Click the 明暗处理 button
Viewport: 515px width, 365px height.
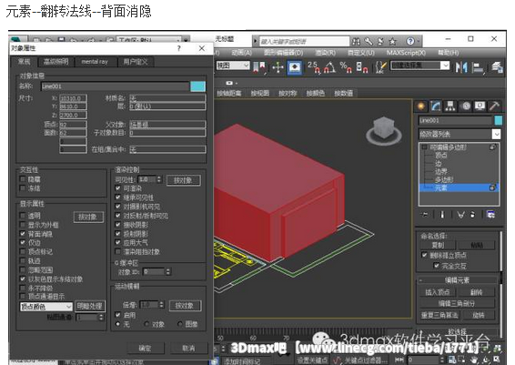[x=90, y=306]
